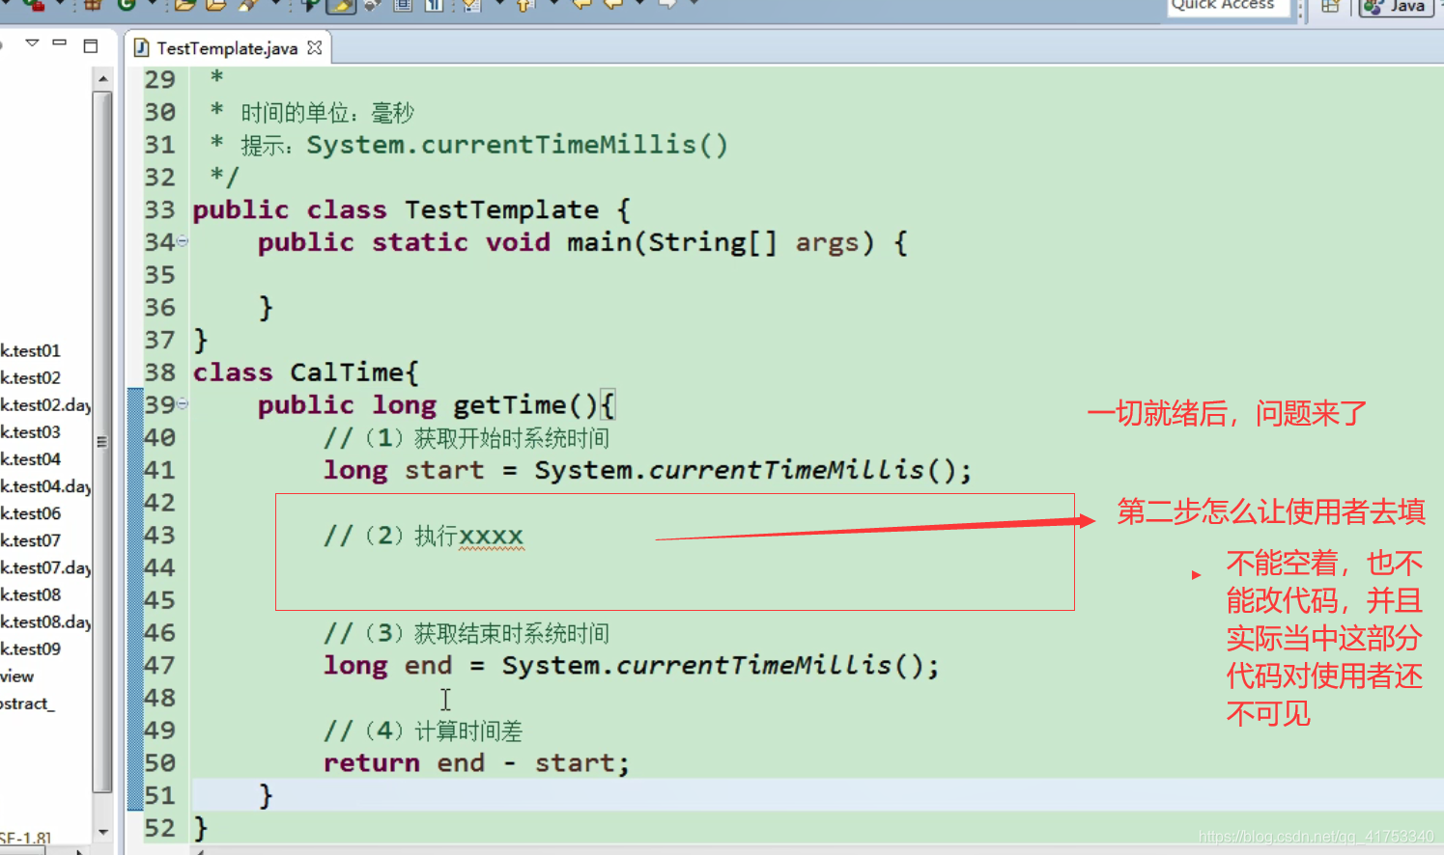The image size is (1444, 855).
Task: Switch to the Java perspective button
Action: 1396,7
